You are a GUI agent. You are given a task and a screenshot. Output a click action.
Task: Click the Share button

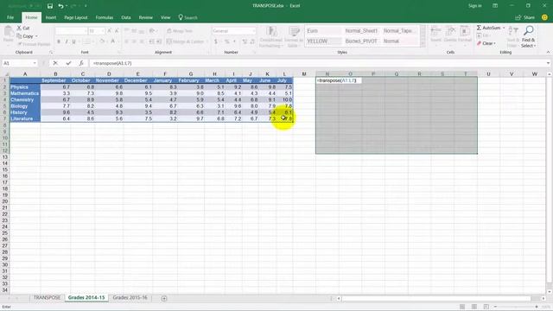click(x=524, y=17)
